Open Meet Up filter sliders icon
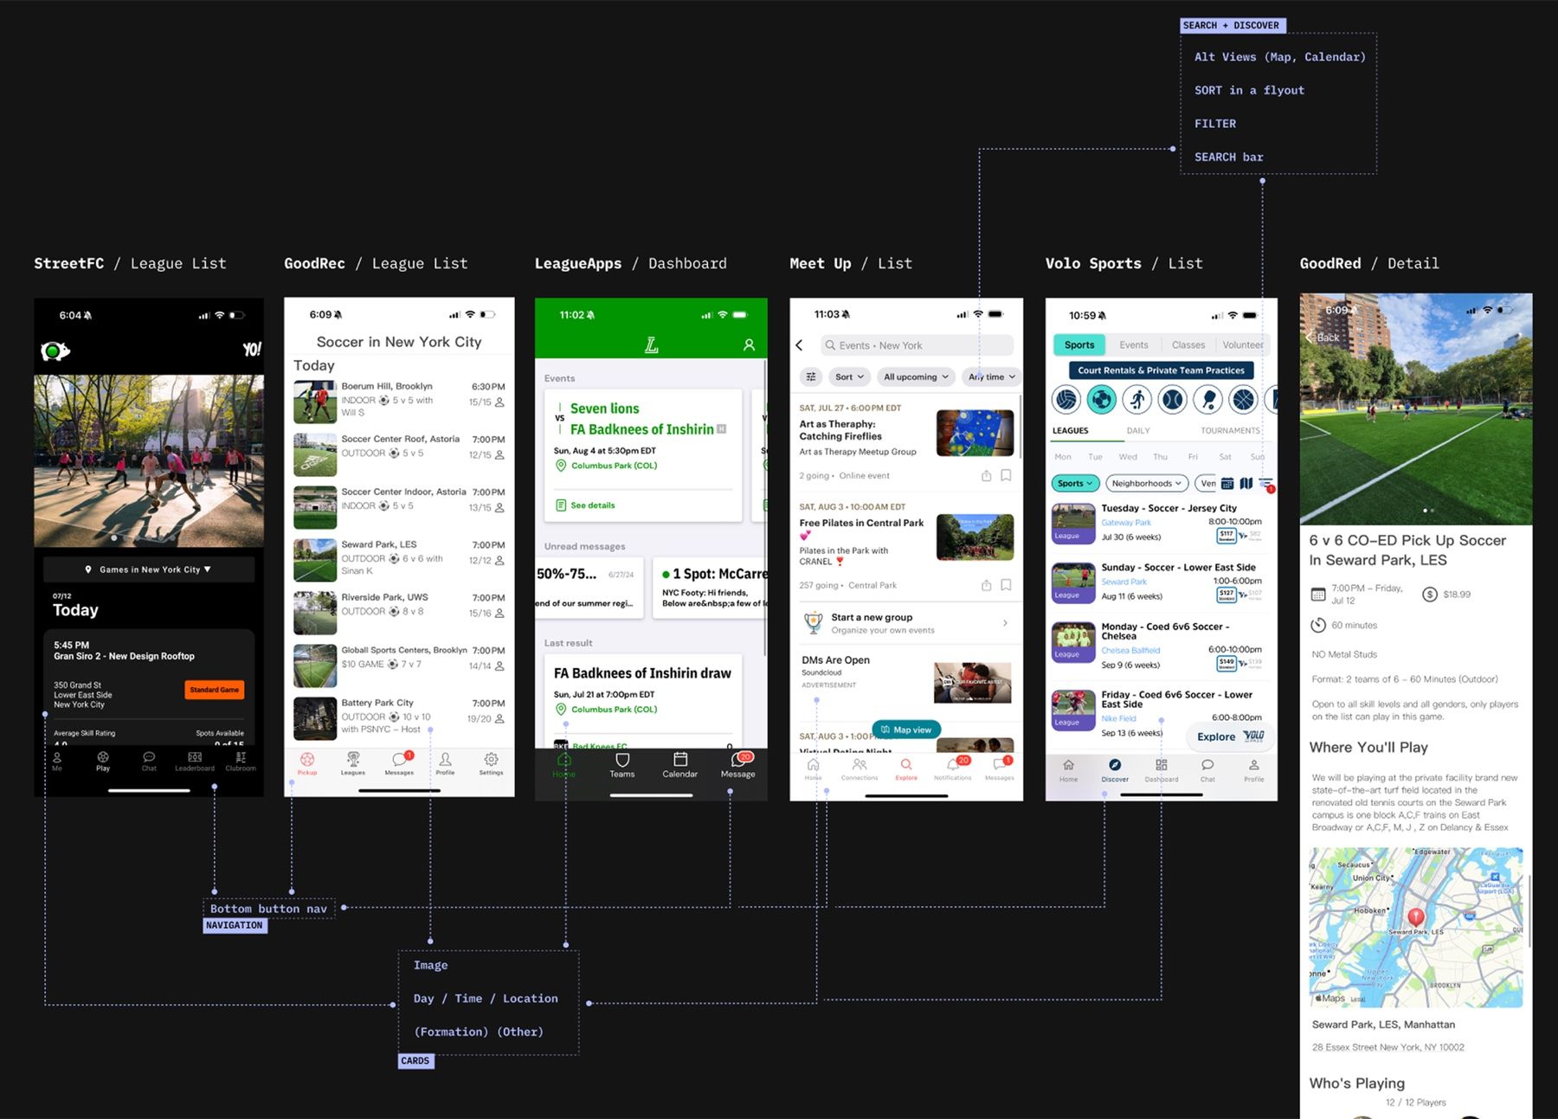1558x1119 pixels. pos(811,376)
